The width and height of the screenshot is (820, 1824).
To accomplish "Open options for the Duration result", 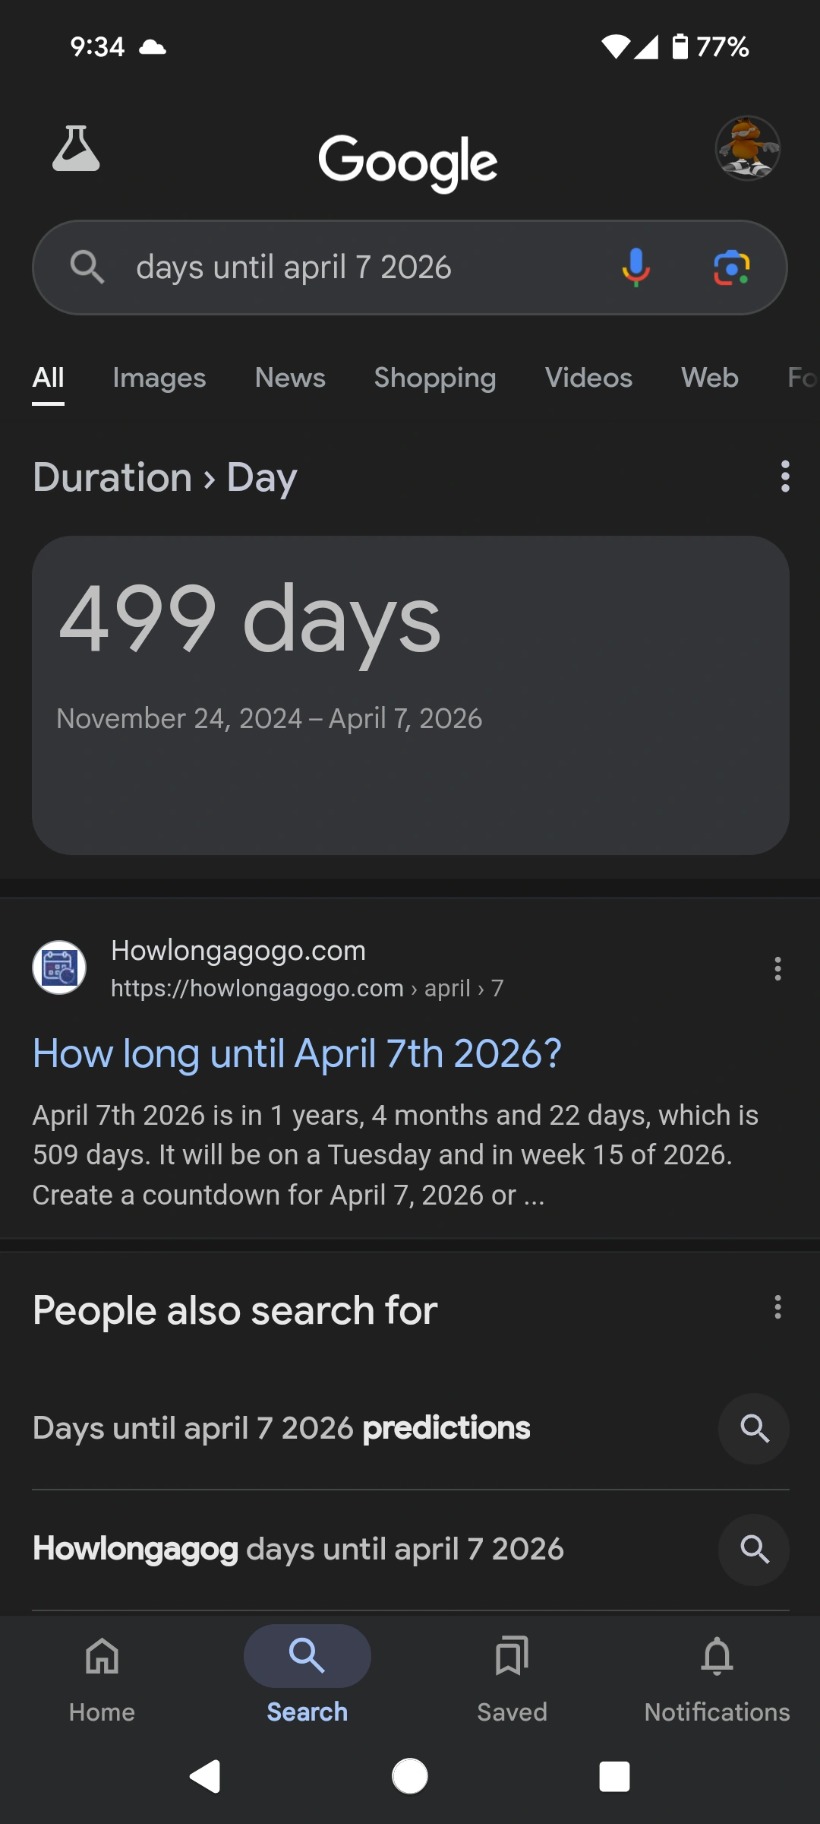I will click(784, 477).
